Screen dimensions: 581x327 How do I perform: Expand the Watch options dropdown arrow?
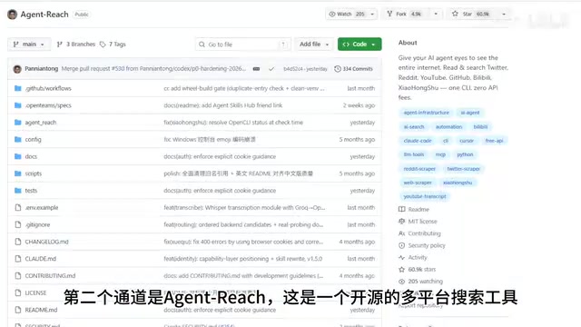pos(372,15)
